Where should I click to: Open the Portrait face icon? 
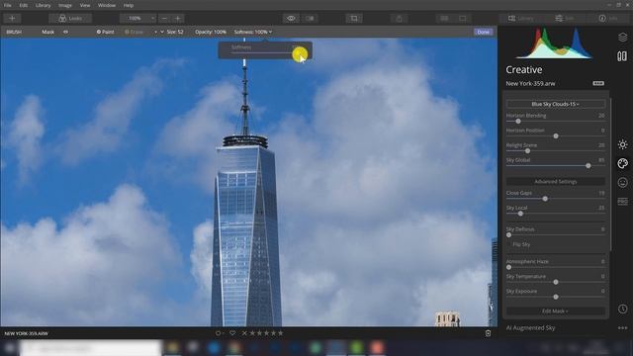tap(622, 182)
